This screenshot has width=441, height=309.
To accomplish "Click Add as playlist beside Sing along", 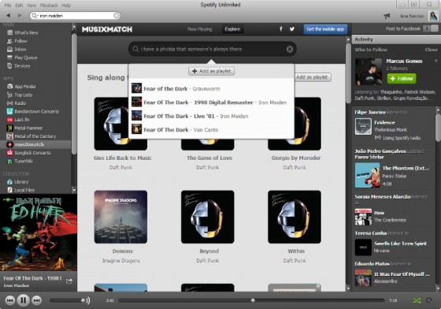I will (313, 77).
